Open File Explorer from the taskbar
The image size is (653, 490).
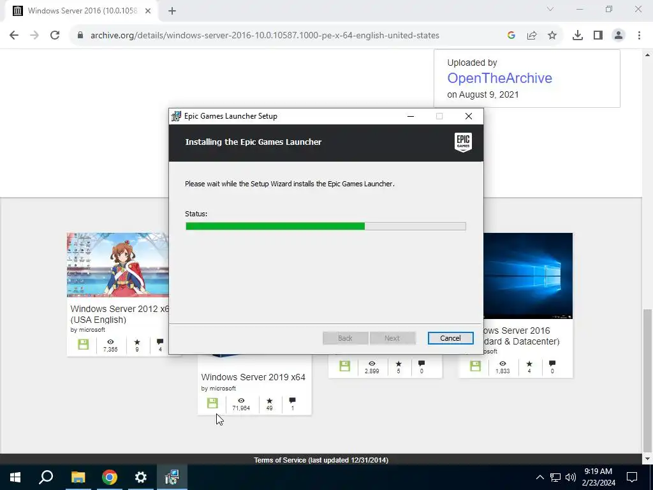(78, 477)
